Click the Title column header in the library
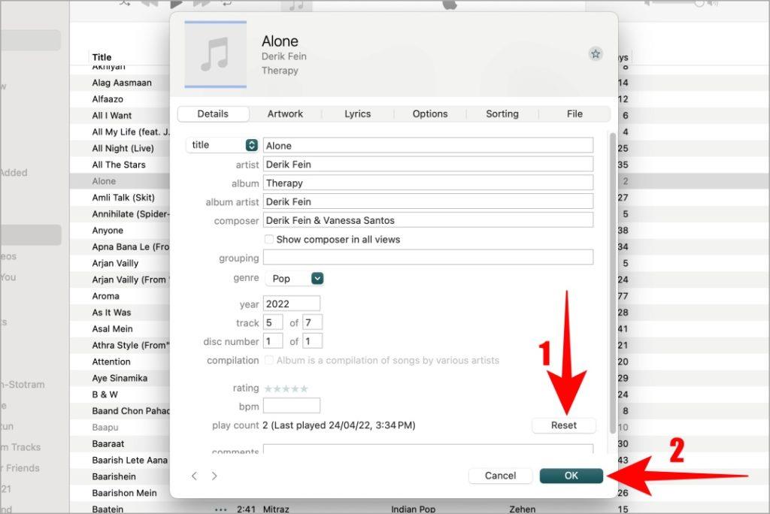The image size is (770, 514). pos(102,57)
